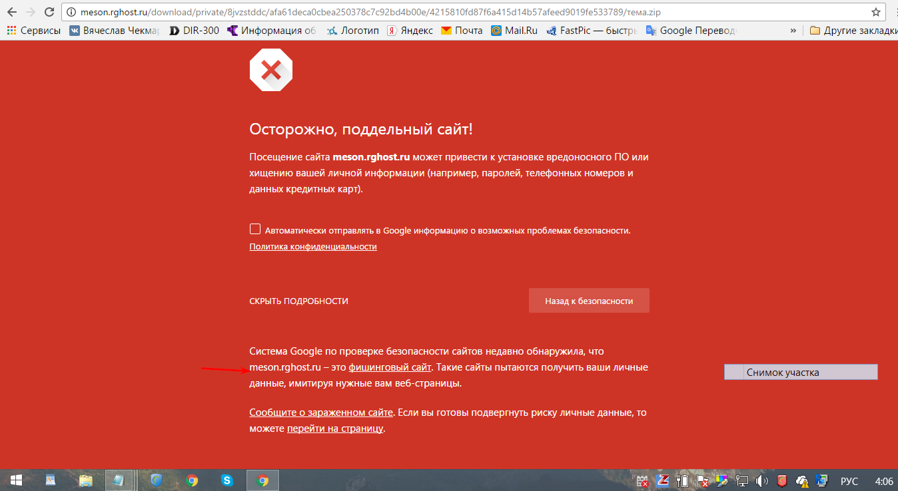Click the browser back arrow
Image resolution: width=898 pixels, height=491 pixels.
(x=11, y=12)
